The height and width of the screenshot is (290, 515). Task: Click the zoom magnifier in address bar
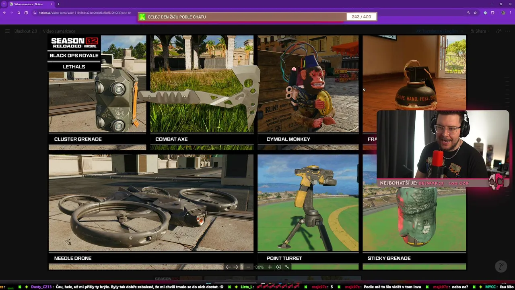[x=468, y=12]
